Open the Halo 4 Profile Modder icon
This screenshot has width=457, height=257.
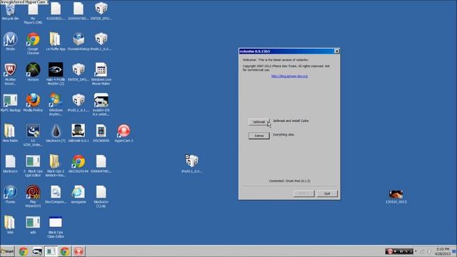(x=56, y=74)
